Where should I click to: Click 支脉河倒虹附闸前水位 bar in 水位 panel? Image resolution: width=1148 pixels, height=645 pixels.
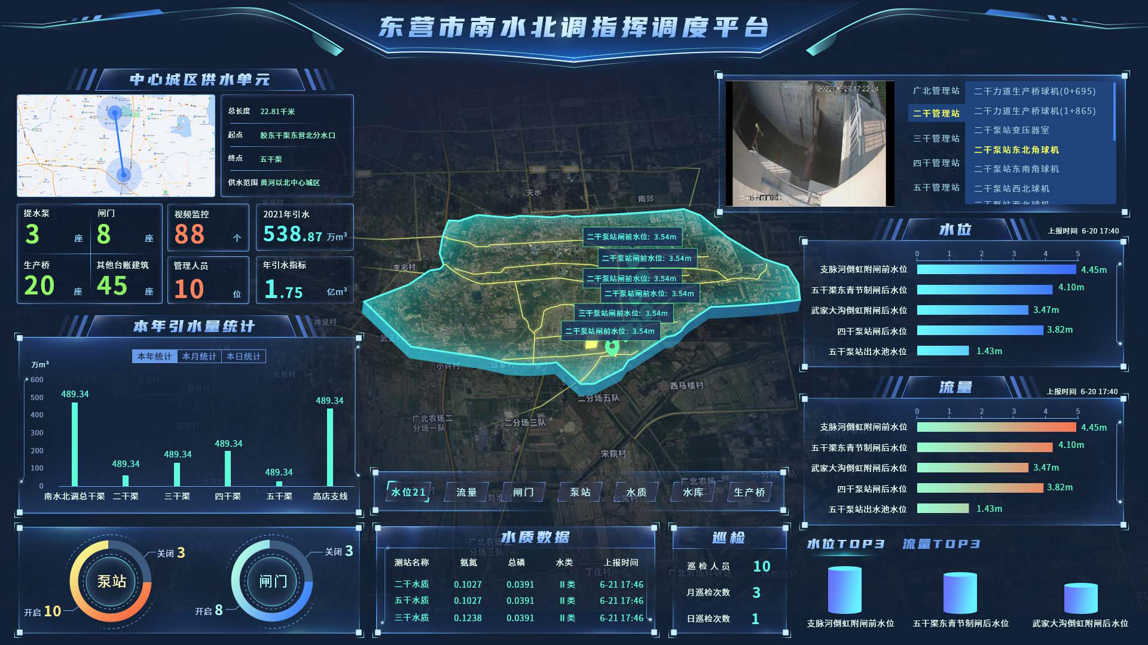point(996,269)
